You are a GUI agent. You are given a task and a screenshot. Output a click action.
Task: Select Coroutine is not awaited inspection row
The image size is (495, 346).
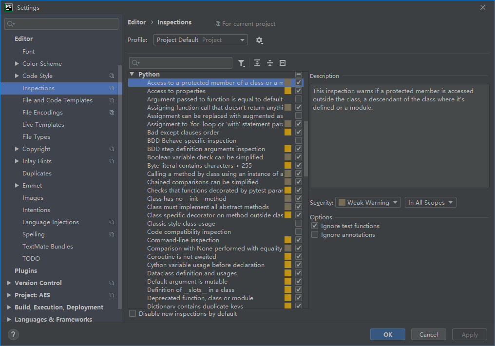click(216, 257)
